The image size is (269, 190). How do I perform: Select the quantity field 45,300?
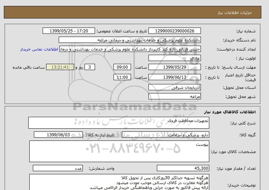tap(183, 168)
